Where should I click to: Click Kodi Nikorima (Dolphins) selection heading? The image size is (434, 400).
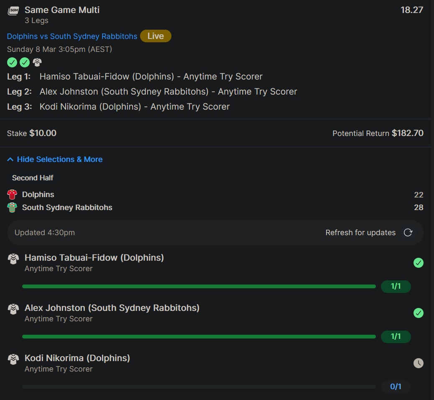coord(77,358)
